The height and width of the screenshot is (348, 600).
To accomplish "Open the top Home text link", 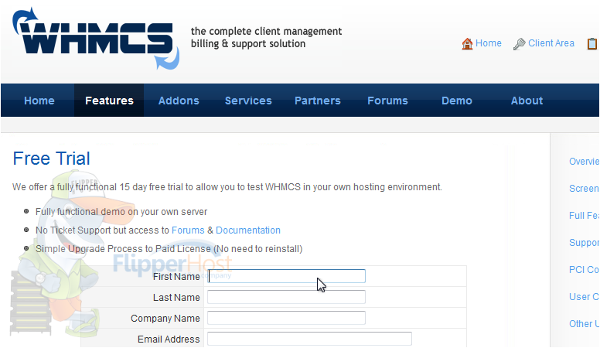I will pos(488,43).
